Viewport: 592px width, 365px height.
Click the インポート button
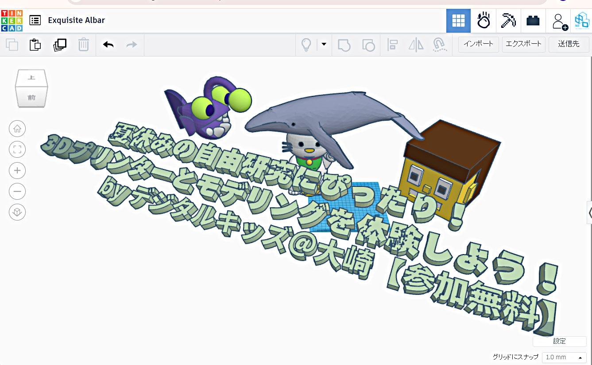(x=478, y=44)
